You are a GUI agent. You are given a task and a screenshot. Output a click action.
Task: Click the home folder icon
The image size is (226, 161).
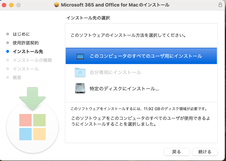[x=80, y=72]
